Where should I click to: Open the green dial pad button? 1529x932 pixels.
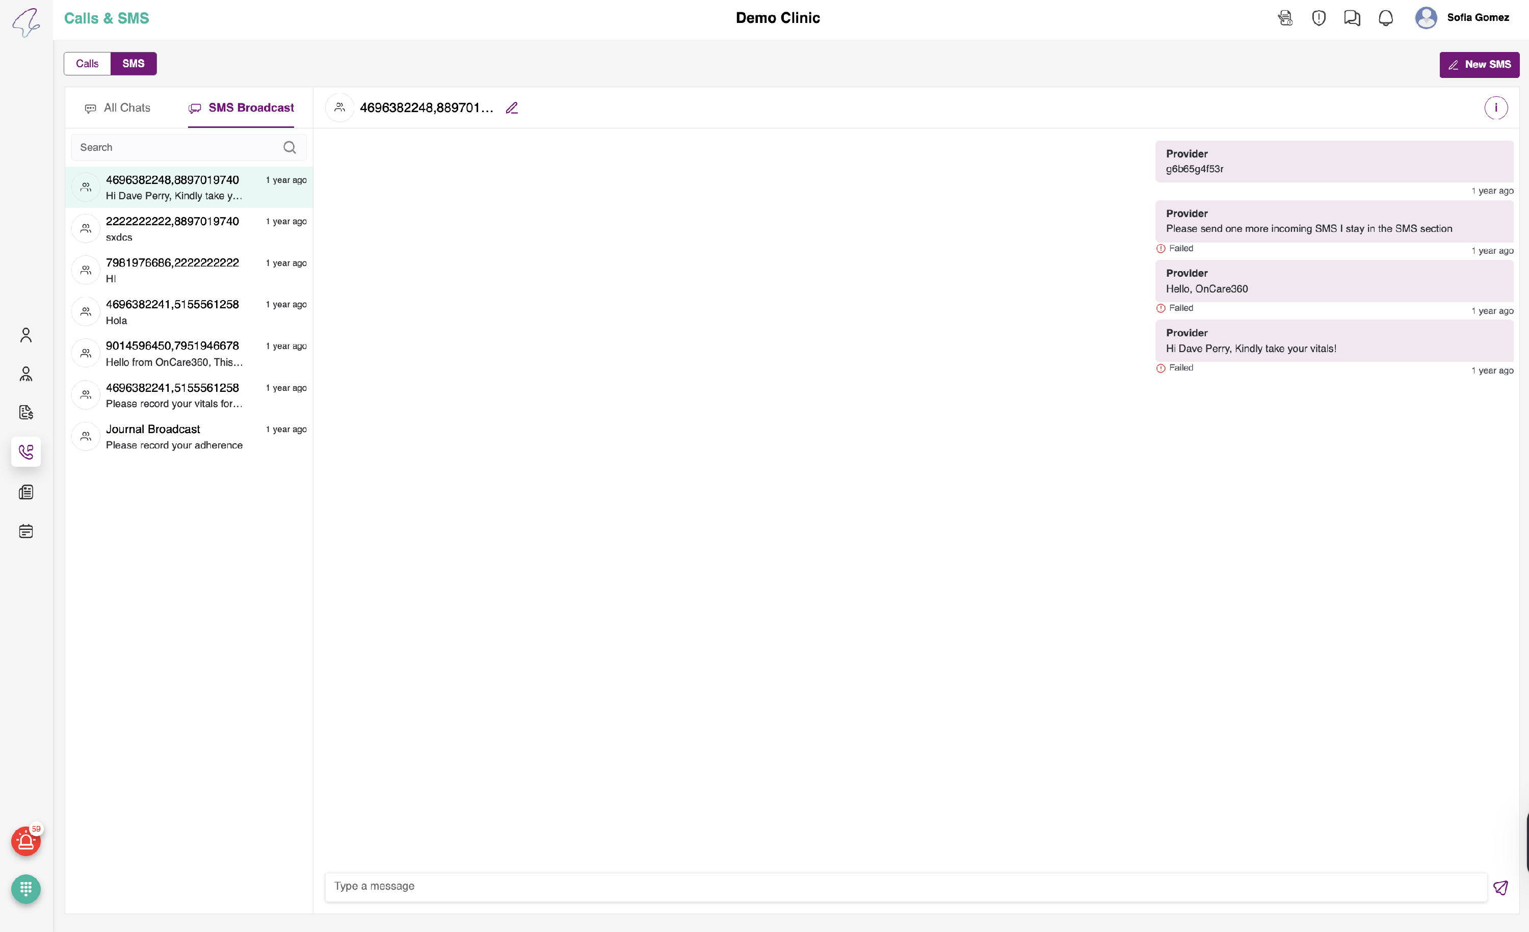coord(25,889)
